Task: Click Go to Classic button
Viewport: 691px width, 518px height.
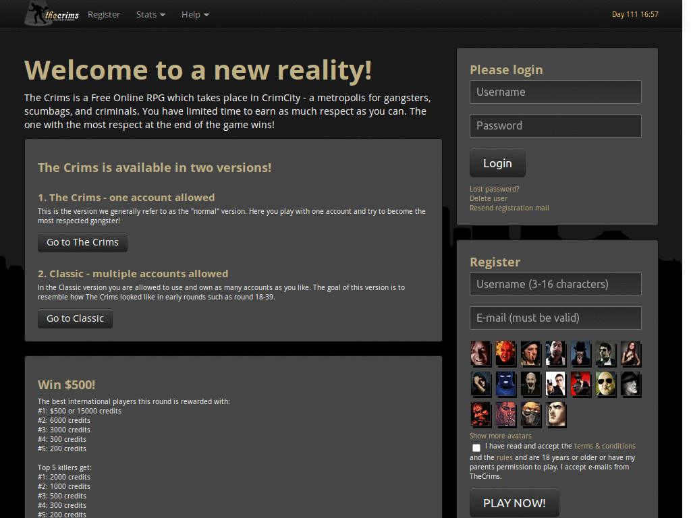Action: [x=75, y=318]
